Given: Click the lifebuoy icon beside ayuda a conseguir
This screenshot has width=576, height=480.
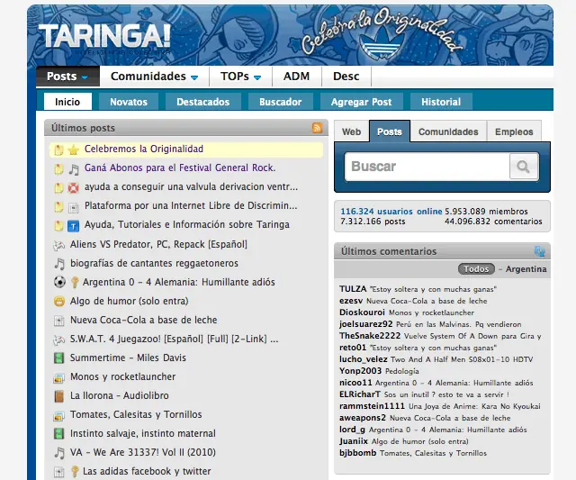Looking at the screenshot, I should [74, 188].
